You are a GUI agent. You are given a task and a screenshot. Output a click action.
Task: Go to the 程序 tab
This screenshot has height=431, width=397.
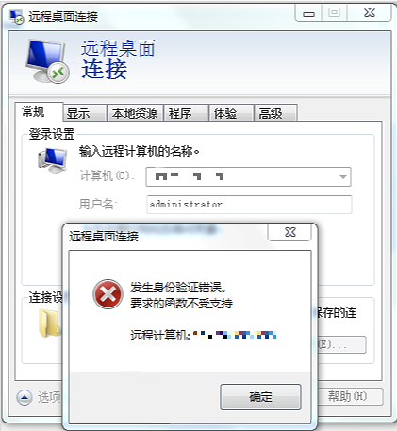pos(180,113)
